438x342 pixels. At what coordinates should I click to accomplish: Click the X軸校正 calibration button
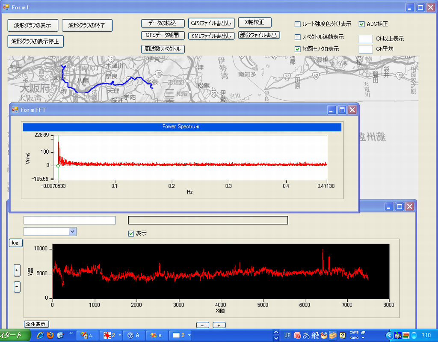tap(255, 22)
